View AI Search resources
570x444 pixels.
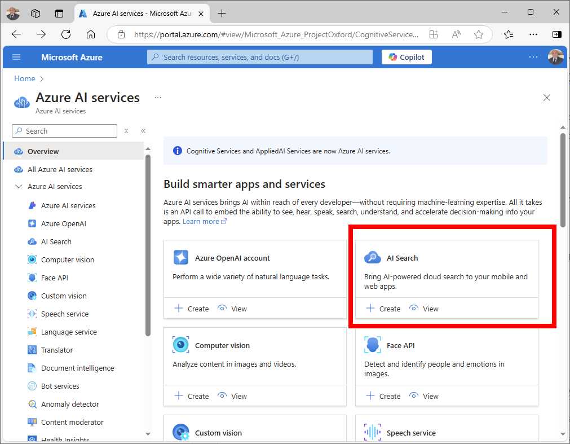[x=424, y=309]
